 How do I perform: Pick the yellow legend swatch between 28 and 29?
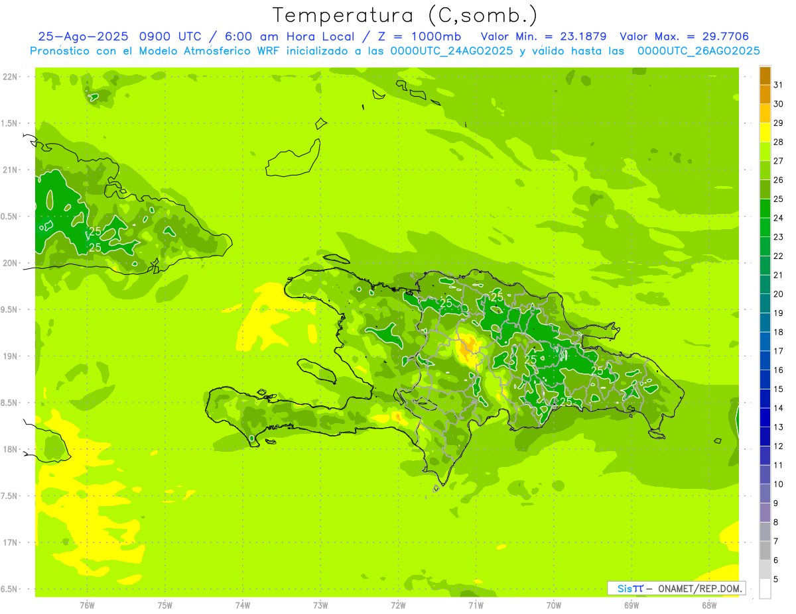click(x=765, y=132)
